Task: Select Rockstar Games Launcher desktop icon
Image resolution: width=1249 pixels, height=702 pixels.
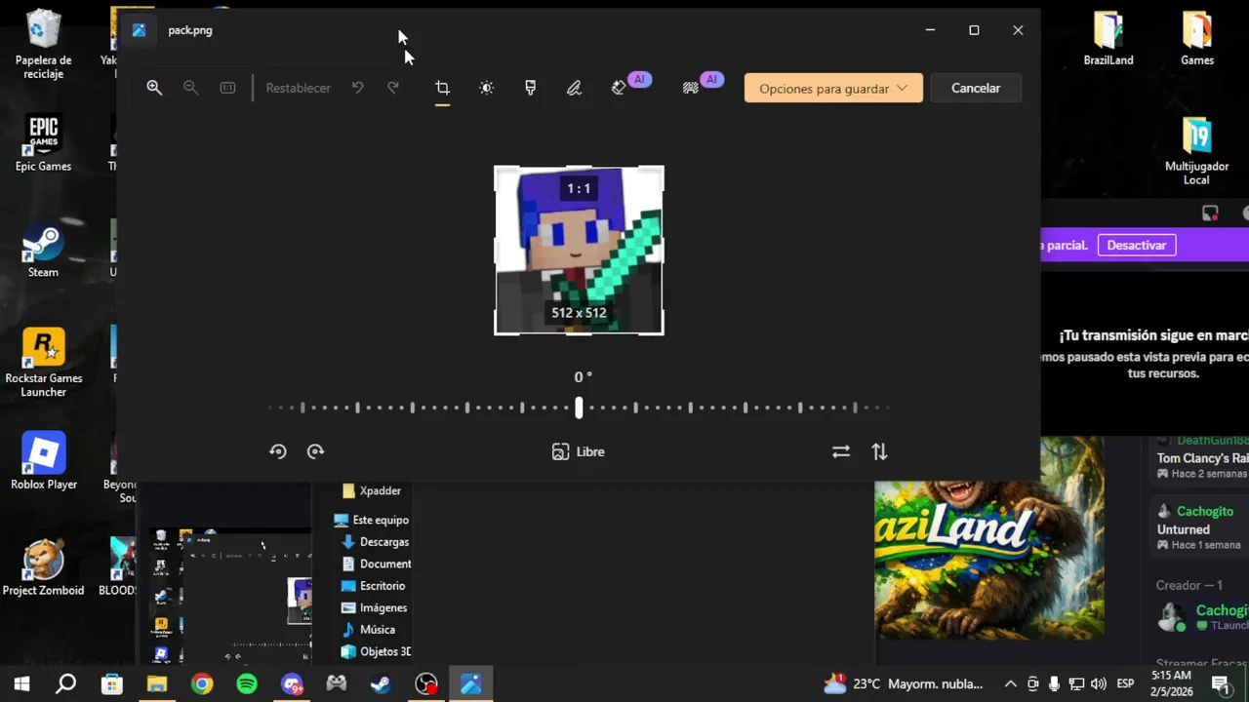Action: pos(43,363)
